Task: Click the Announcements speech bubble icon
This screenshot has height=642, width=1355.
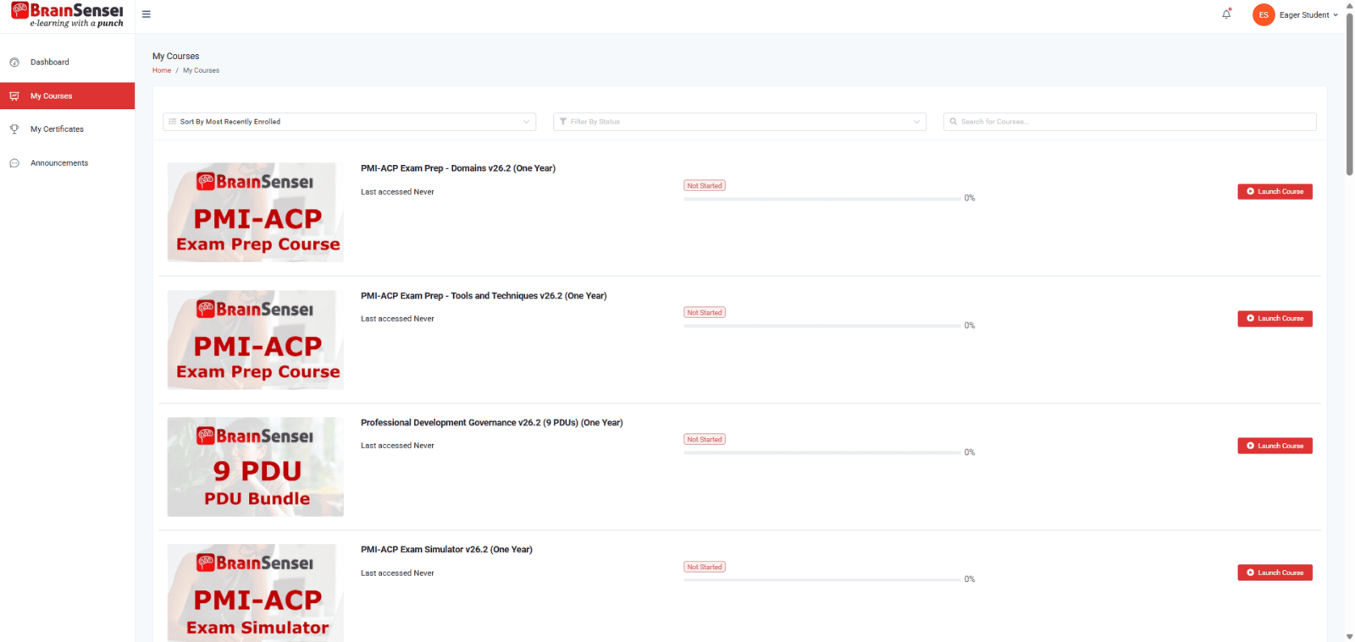Action: (x=14, y=163)
